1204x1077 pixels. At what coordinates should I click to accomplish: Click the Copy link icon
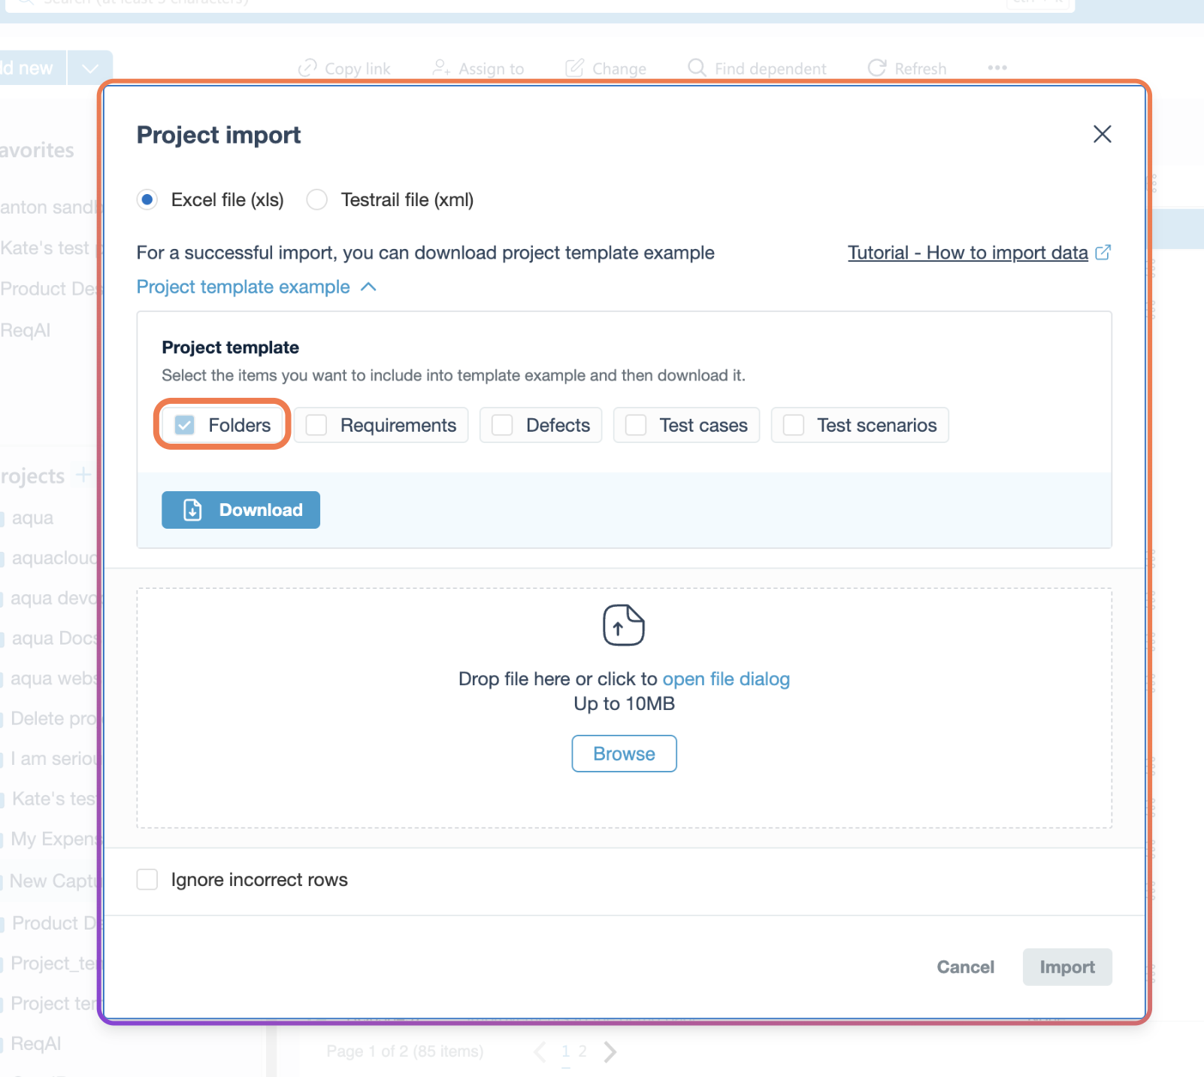[x=307, y=68]
